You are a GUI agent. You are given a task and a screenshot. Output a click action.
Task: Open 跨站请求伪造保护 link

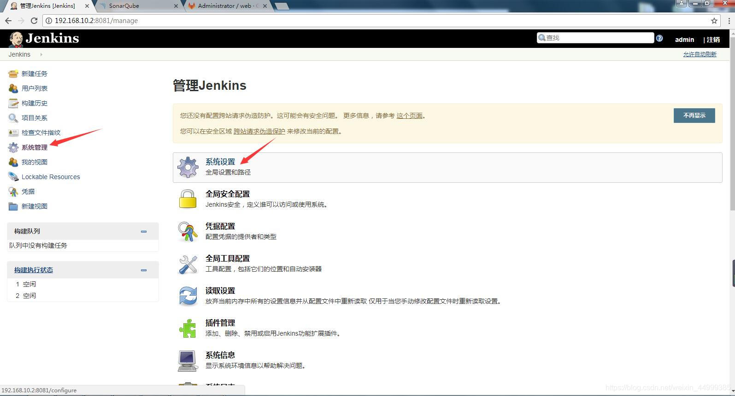click(x=259, y=131)
